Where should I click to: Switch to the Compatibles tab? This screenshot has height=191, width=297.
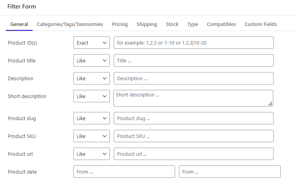tap(221, 24)
